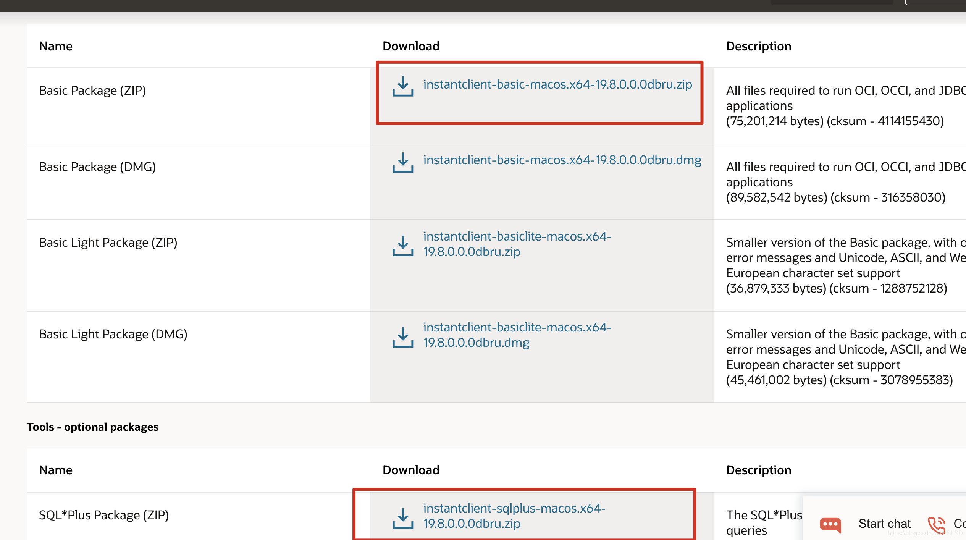Click the Start chat button

pos(884,524)
